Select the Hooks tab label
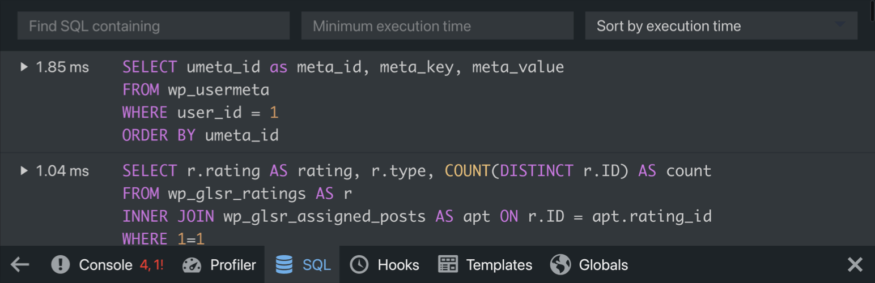 click(398, 265)
